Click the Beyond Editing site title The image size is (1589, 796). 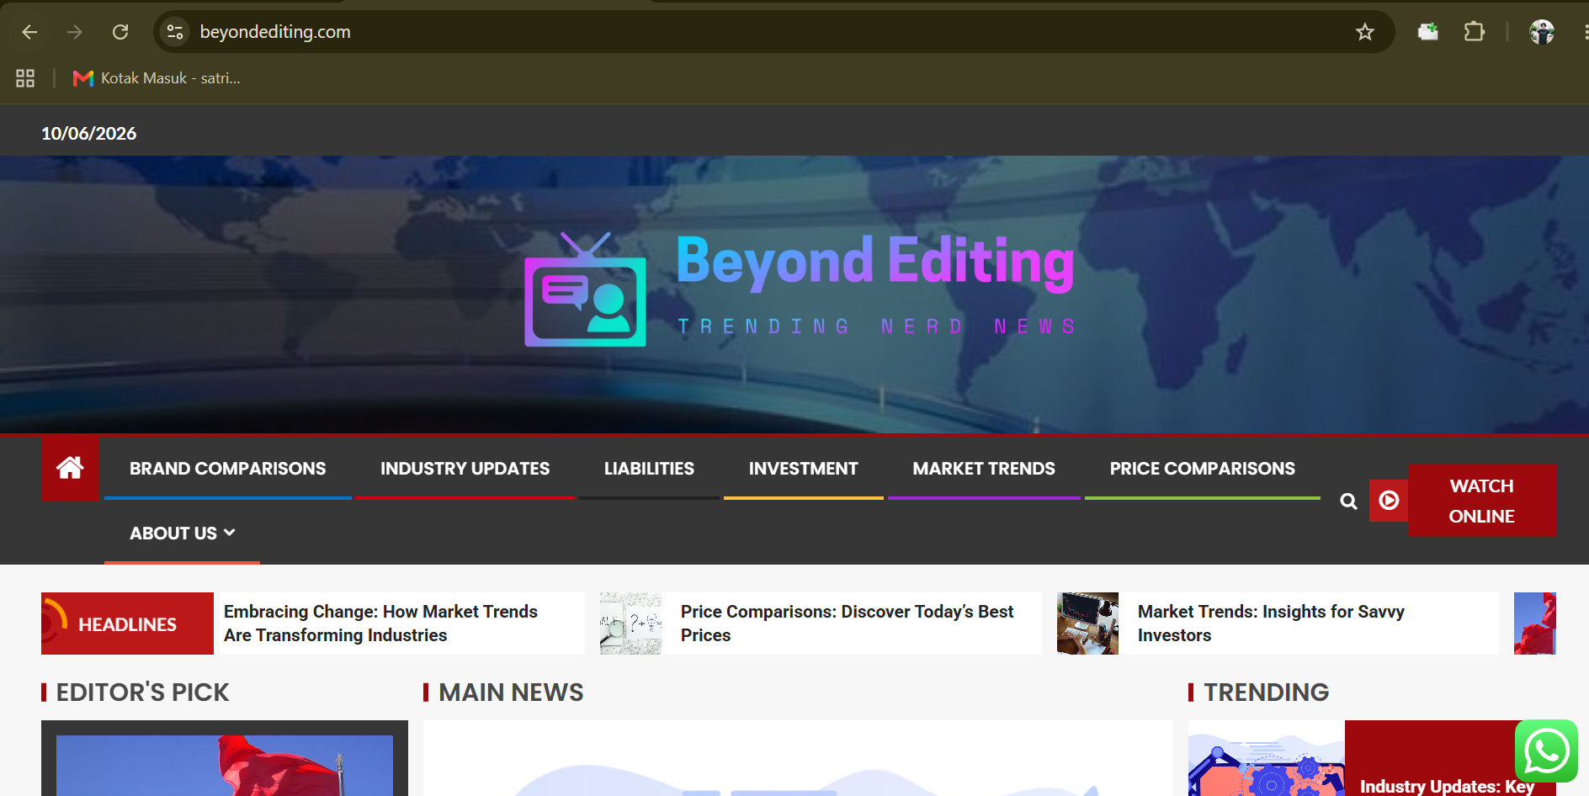[x=875, y=262]
